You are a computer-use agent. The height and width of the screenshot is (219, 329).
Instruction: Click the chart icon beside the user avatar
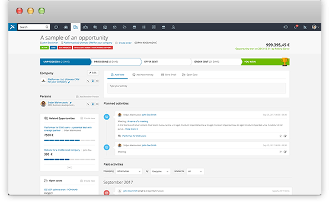click(x=305, y=27)
